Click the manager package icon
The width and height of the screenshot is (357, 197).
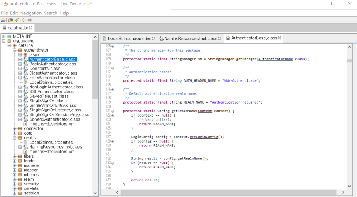point(20,166)
